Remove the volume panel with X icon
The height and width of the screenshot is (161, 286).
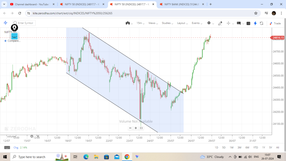38,136
